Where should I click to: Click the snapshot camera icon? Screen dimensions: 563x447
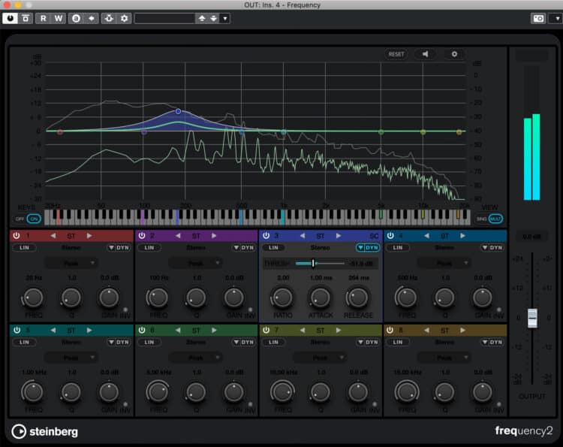click(538, 18)
